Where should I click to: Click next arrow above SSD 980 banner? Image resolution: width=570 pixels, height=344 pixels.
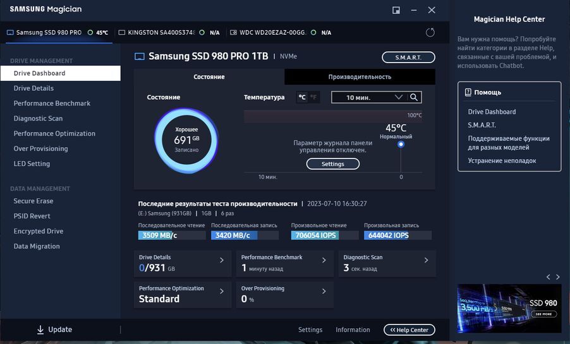click(557, 277)
